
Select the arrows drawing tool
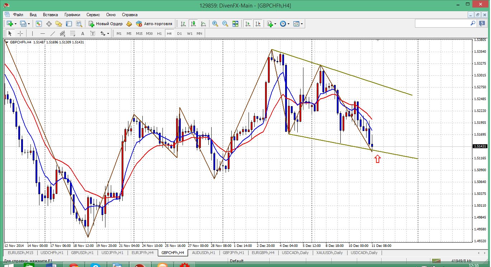click(x=103, y=33)
